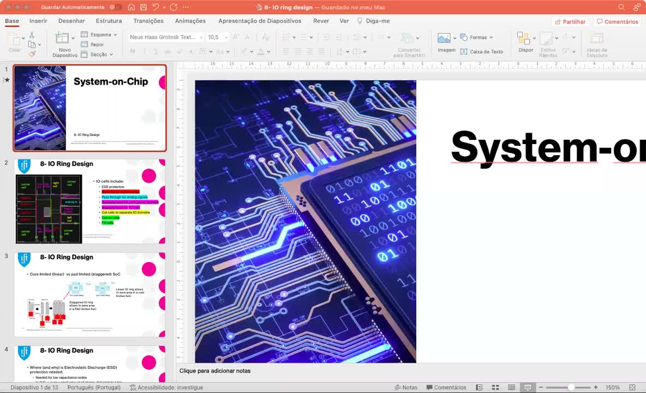Zoom in with the plus button
Image resolution: width=646 pixels, height=393 pixels.
(596, 387)
